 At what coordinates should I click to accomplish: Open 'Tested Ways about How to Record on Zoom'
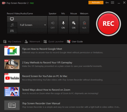[46, 90]
